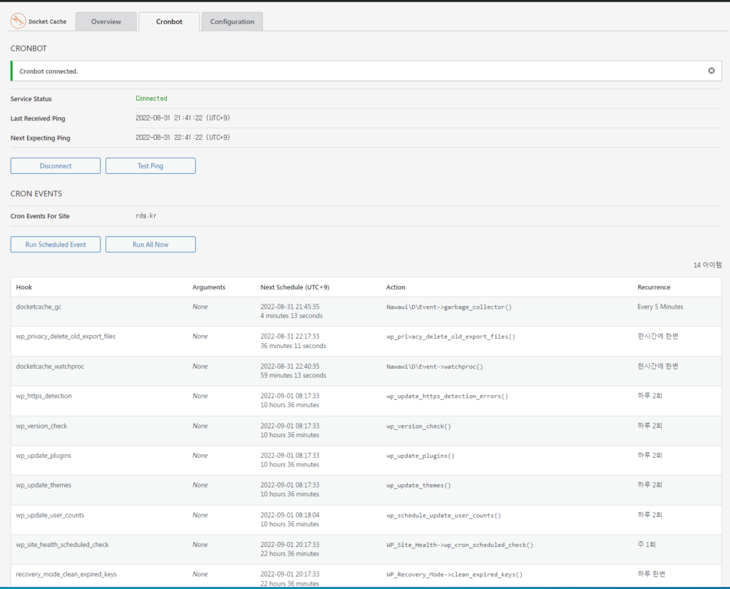Dismiss the Cronbot connected notice
This screenshot has height=589, width=730.
[x=711, y=71]
